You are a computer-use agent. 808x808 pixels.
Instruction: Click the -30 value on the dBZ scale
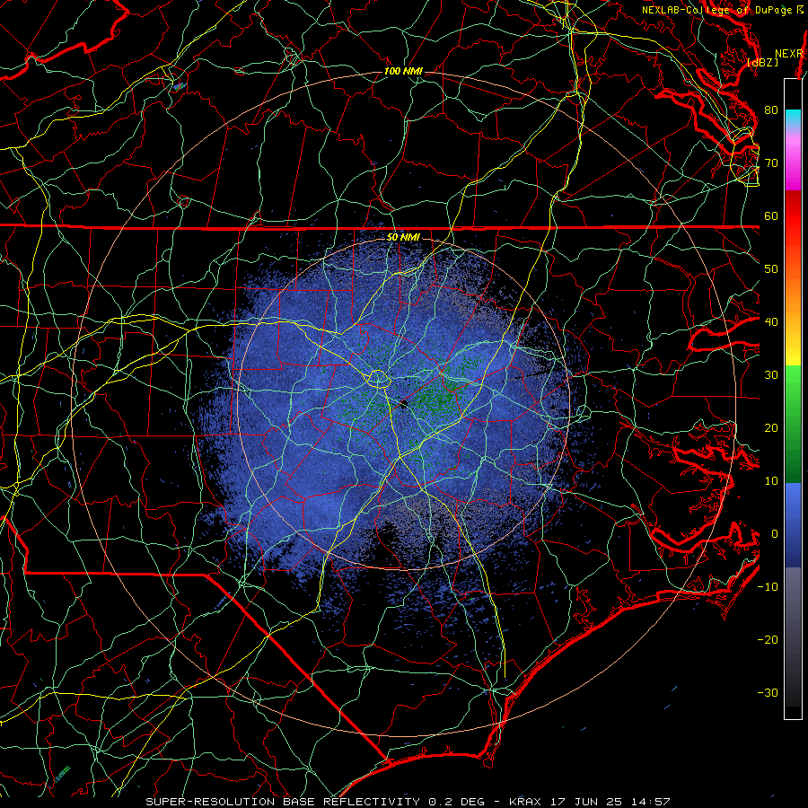click(768, 693)
